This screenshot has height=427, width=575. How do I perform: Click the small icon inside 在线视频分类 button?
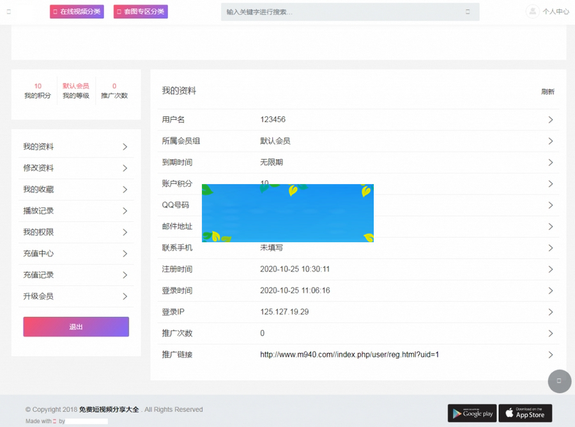54,11
